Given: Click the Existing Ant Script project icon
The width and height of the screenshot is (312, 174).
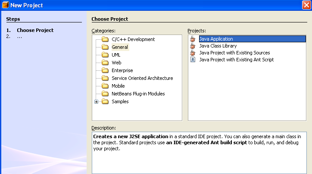Looking at the screenshot, I should point(193,60).
